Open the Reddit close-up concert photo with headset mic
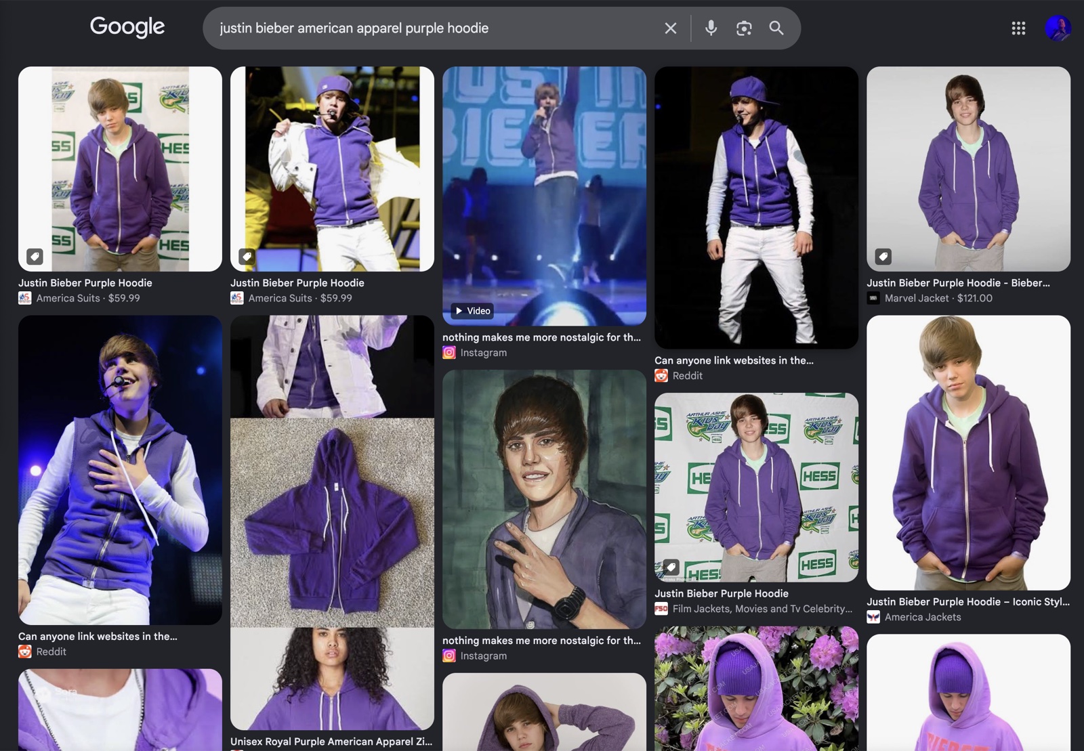1084x751 pixels. coord(120,469)
